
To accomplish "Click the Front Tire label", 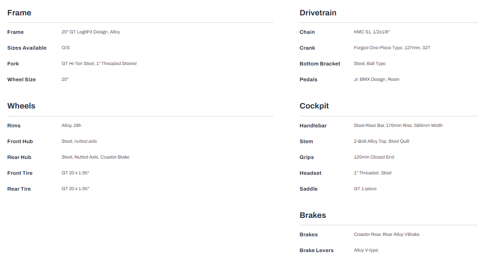I will pos(20,173).
